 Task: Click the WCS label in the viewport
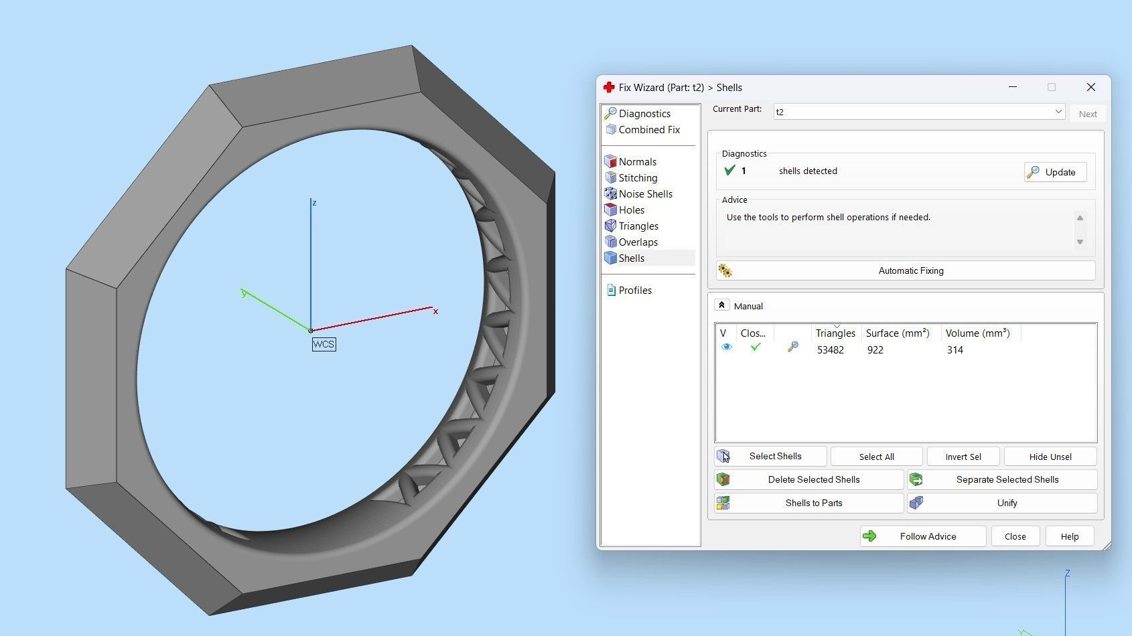pos(324,344)
